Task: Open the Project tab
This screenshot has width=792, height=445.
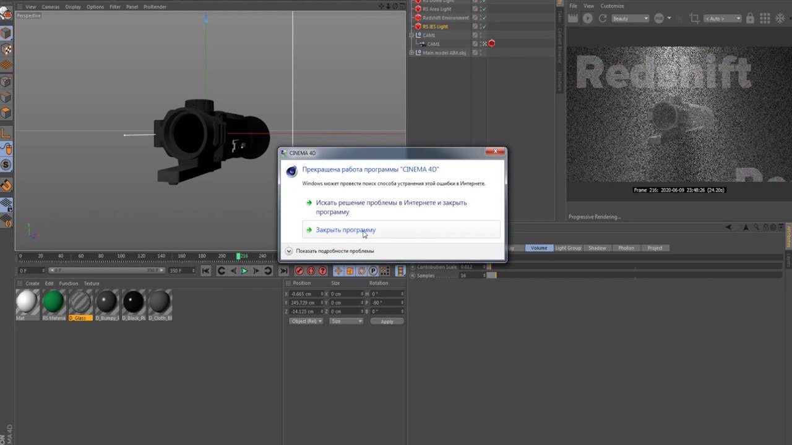Action: coord(655,248)
